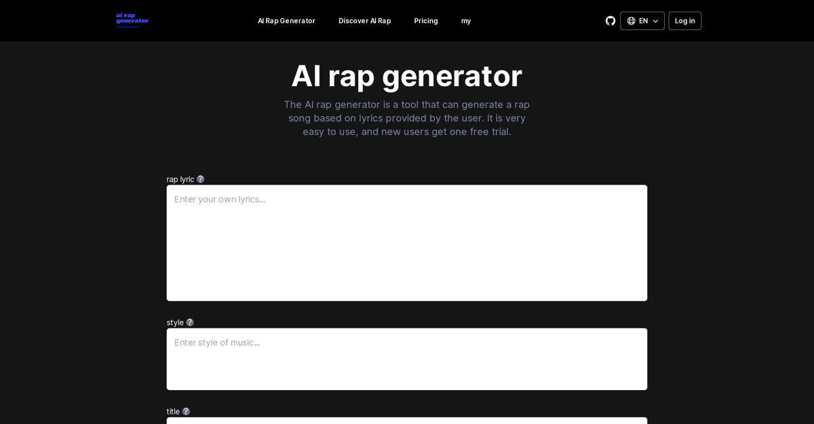Go to Discover AI Rap page

(x=364, y=21)
